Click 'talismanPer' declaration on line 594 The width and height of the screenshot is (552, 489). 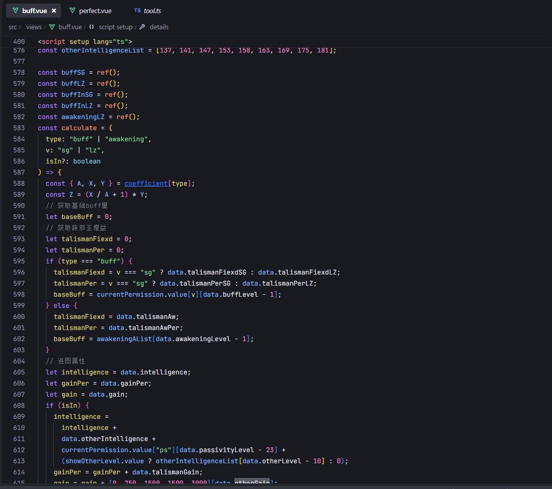point(83,250)
